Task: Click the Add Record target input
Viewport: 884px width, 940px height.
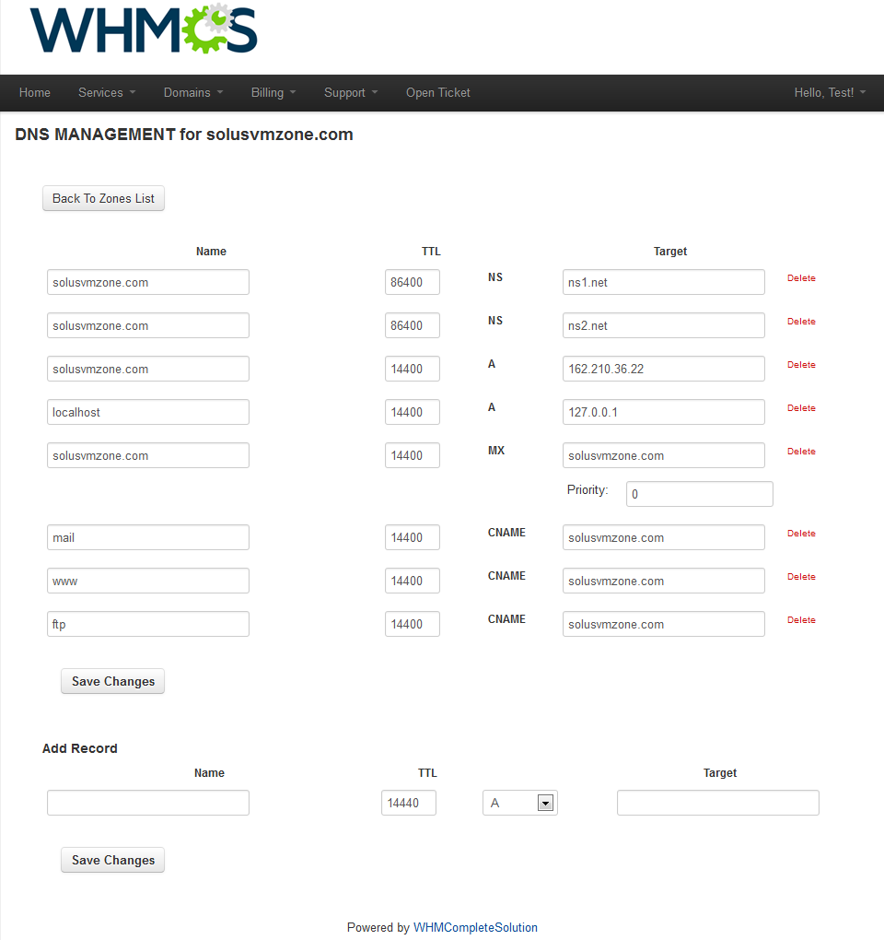Action: point(718,803)
